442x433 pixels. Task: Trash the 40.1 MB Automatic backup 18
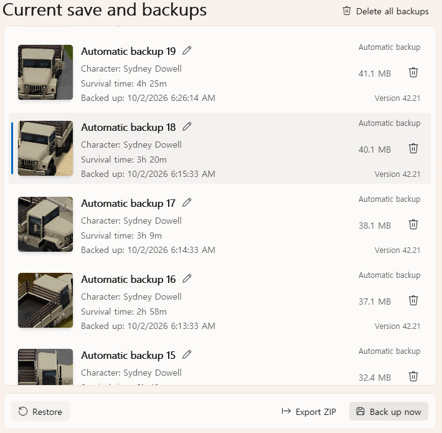[x=413, y=148]
